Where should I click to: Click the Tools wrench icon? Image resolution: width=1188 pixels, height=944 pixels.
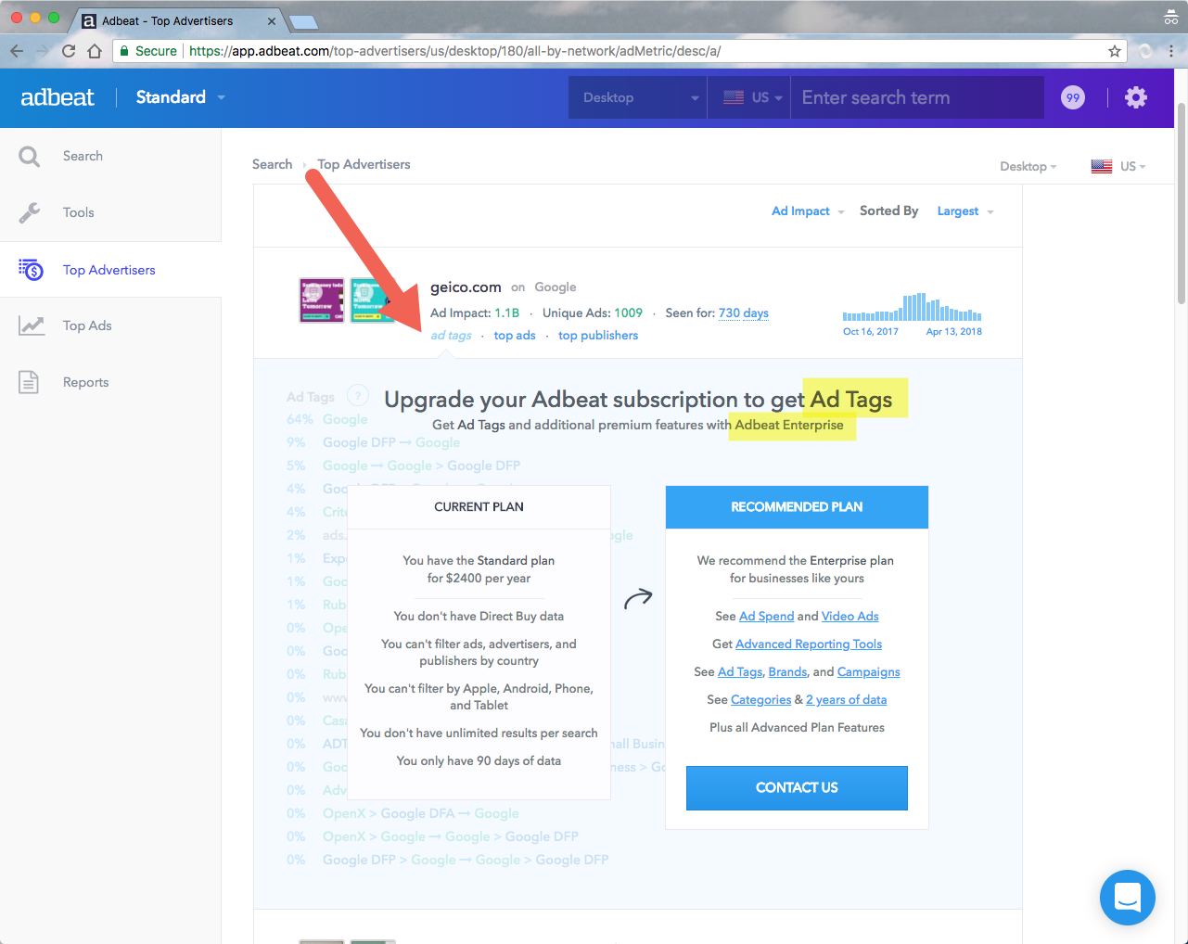click(x=30, y=212)
